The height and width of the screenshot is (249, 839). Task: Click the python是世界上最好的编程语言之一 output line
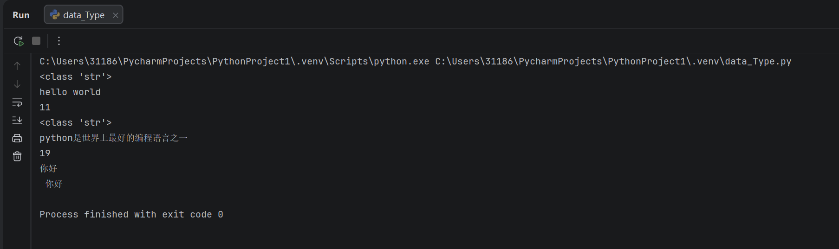pyautogui.click(x=114, y=138)
